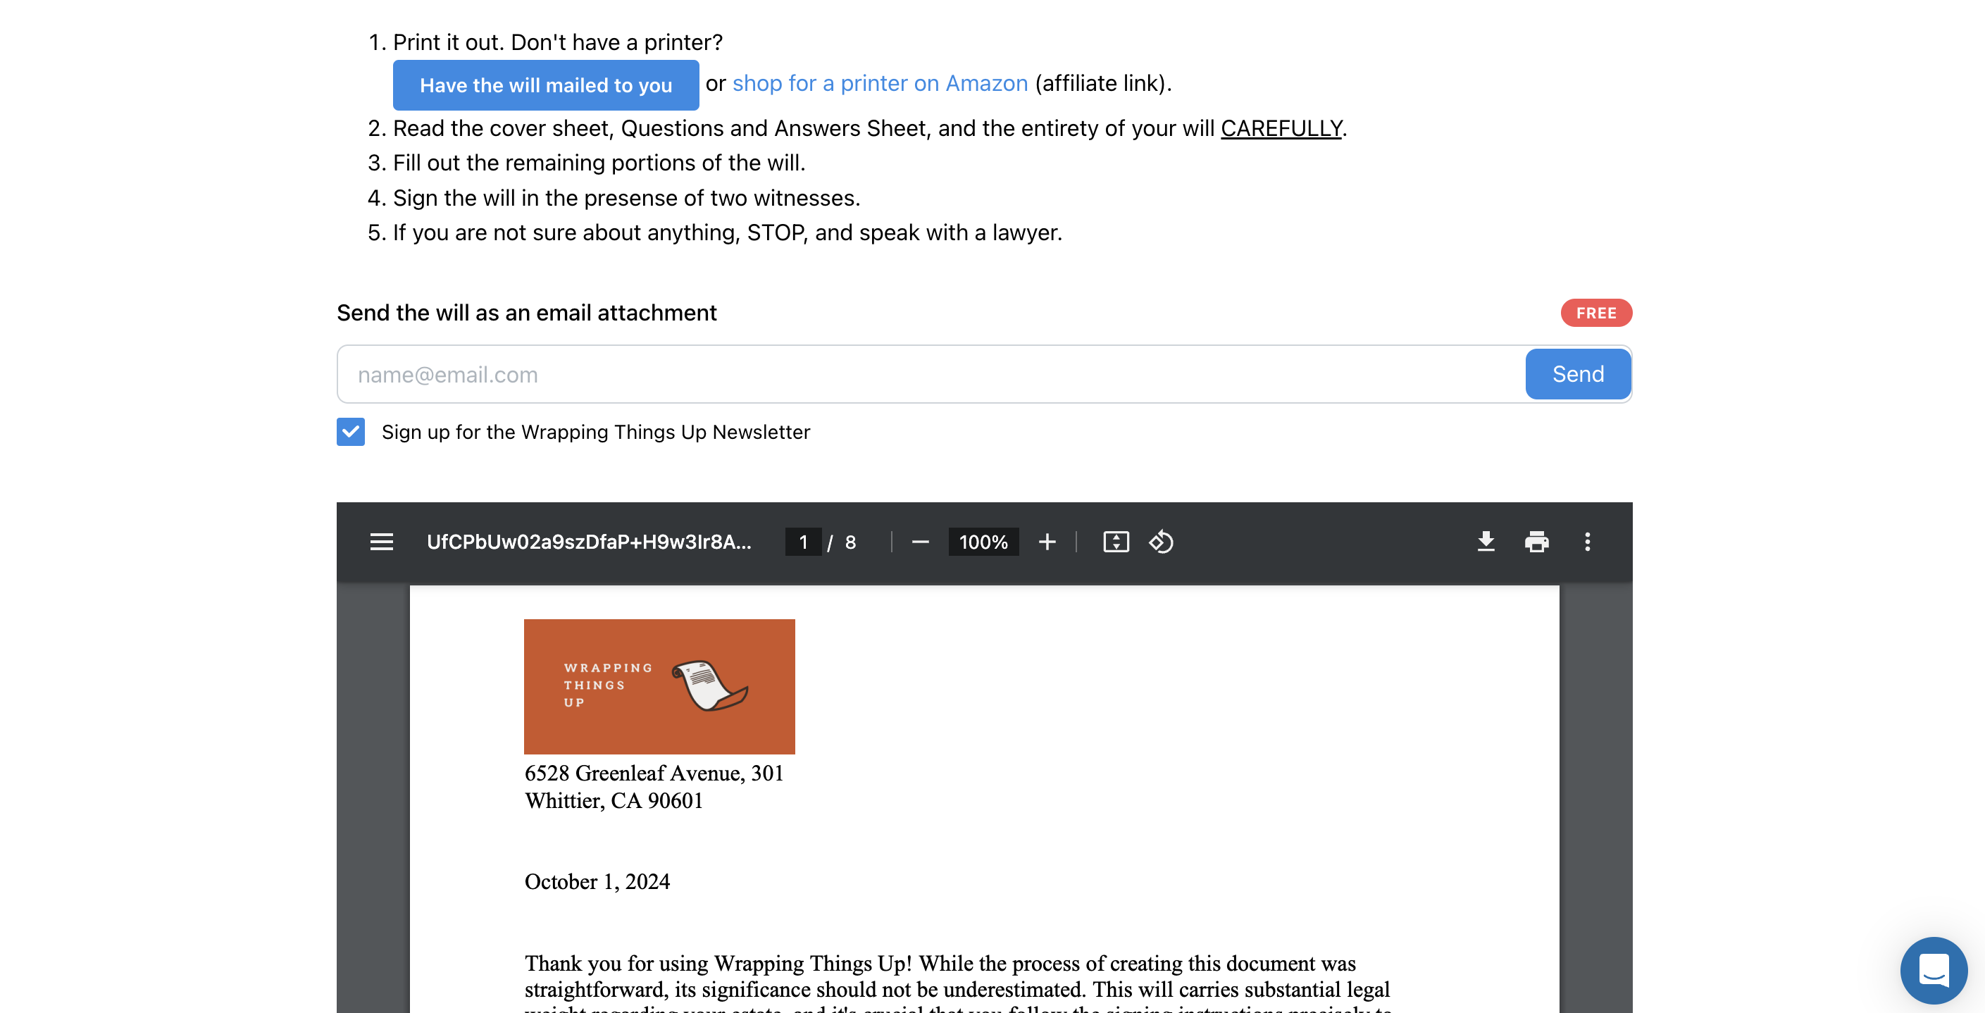1985x1013 pixels.
Task: Focus the name@email.com email field
Action: (931, 373)
